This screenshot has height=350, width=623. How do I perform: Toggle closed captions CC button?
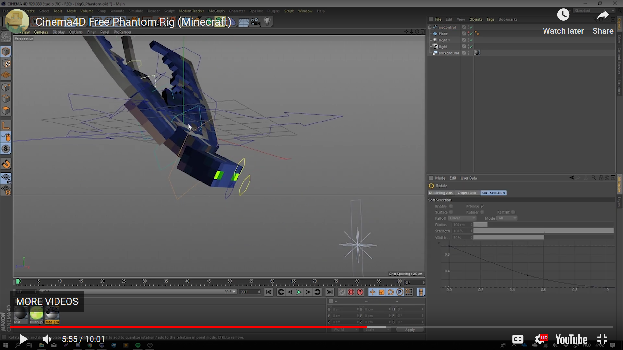[x=518, y=339]
